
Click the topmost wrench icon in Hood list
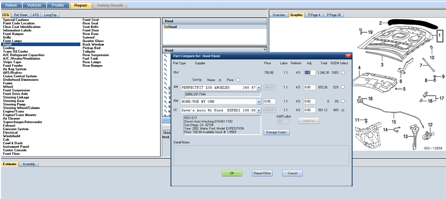(x=165, y=55)
